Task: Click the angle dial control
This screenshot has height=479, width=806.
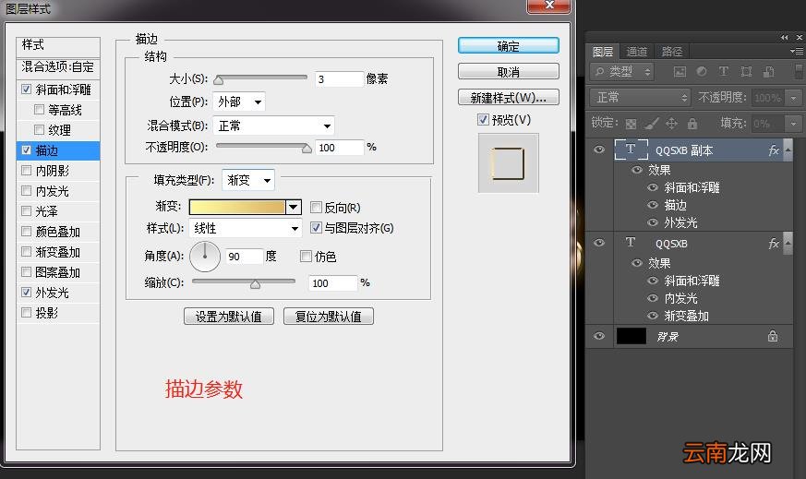Action: point(205,256)
